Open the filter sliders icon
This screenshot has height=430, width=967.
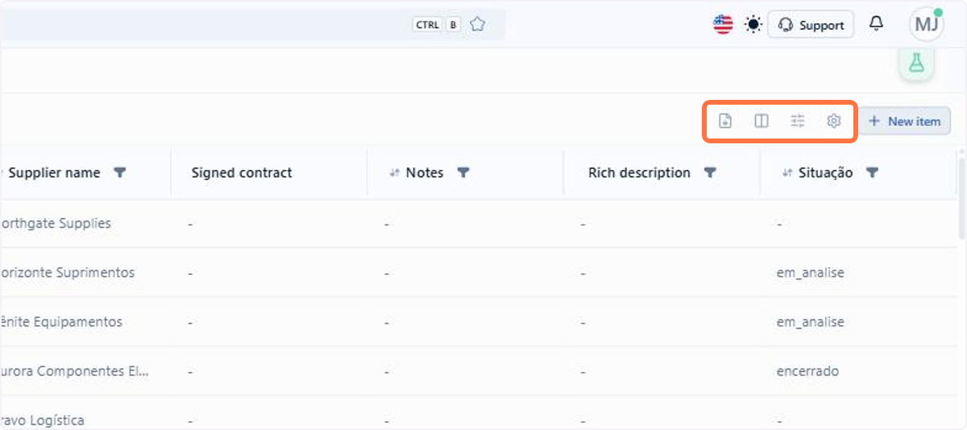[798, 121]
